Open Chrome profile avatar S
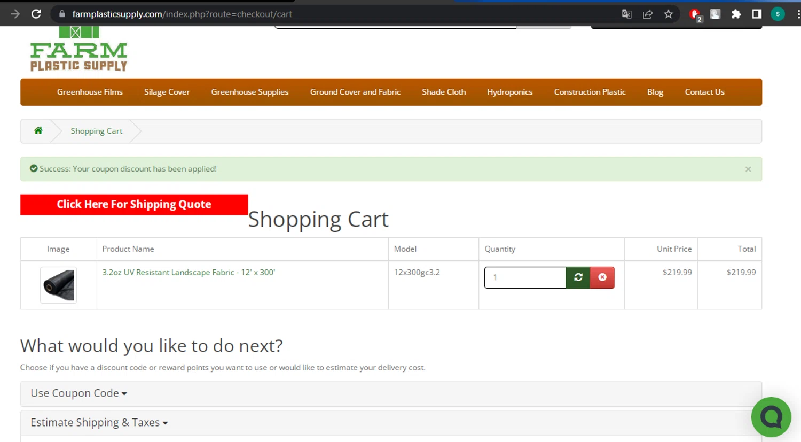This screenshot has height=442, width=801. point(778,14)
